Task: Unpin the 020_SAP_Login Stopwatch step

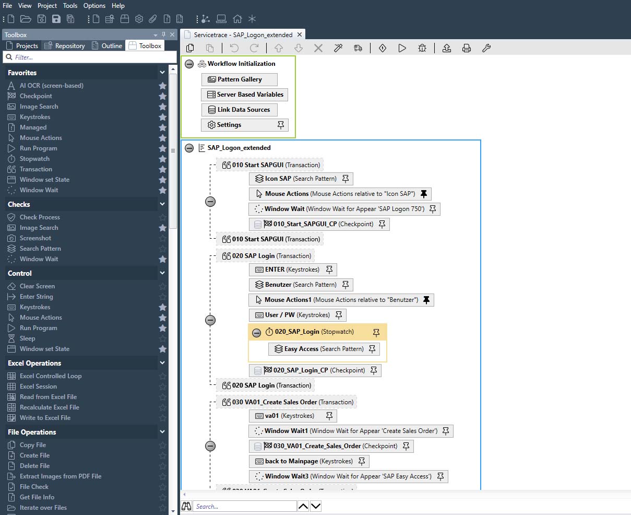Action: pyautogui.click(x=376, y=332)
